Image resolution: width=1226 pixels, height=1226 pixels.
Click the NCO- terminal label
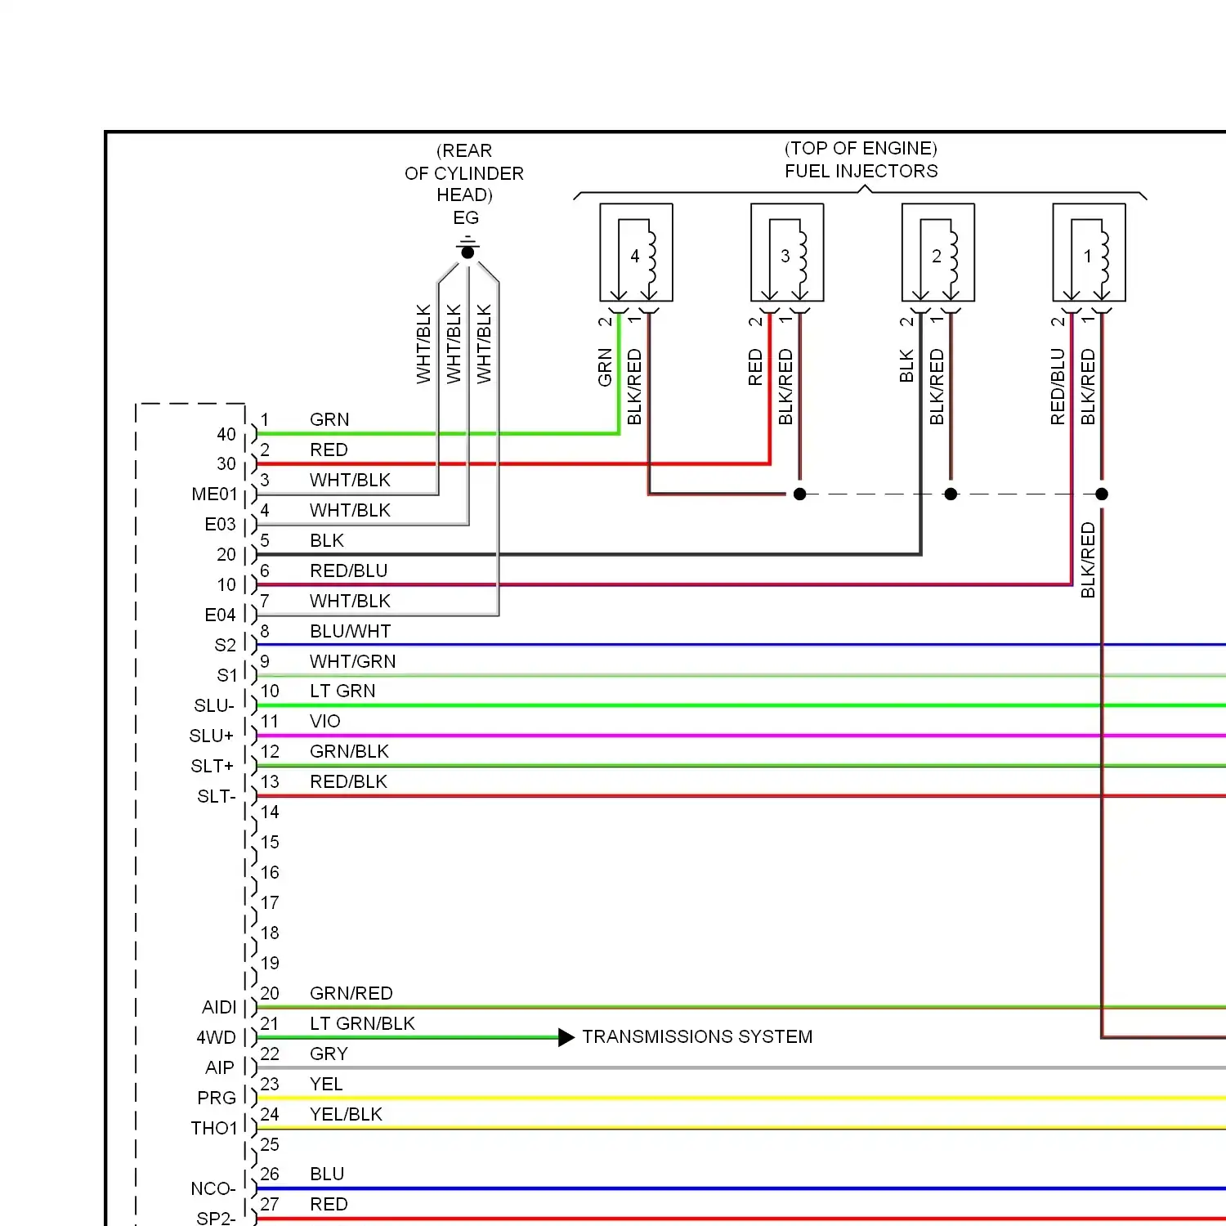(213, 1188)
